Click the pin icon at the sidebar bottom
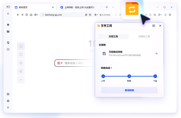The width and height of the screenshot is (181, 118). pyautogui.click(x=8, y=108)
